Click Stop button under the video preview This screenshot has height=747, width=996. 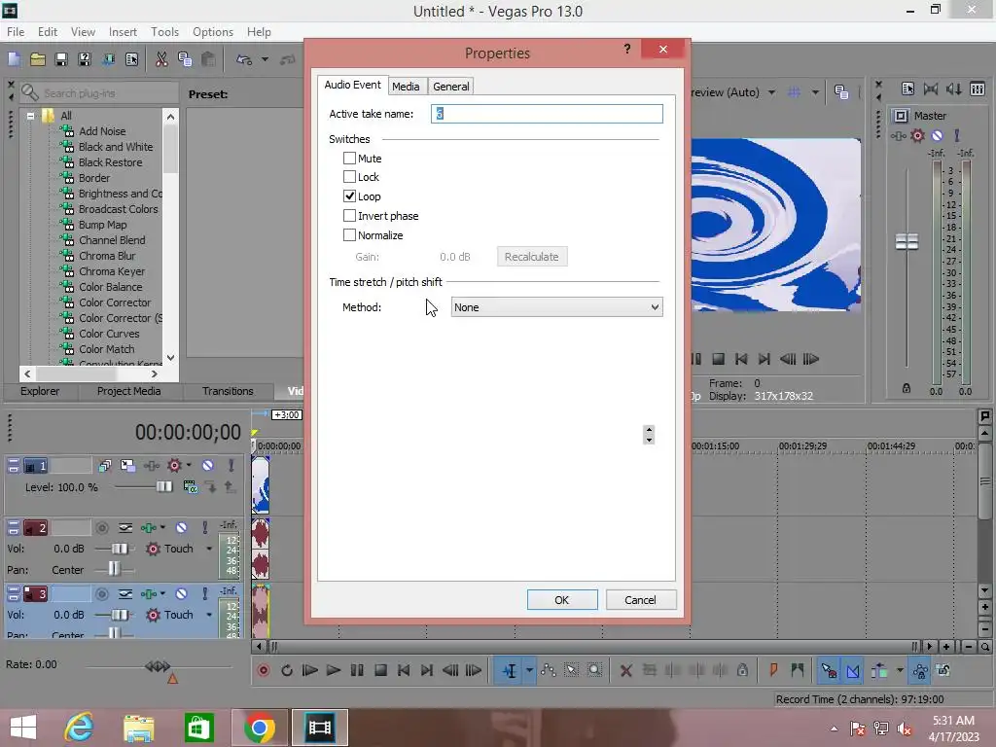pyautogui.click(x=719, y=359)
